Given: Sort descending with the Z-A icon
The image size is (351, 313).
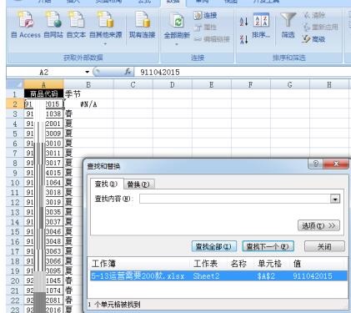Looking at the screenshot, I should 243,39.
